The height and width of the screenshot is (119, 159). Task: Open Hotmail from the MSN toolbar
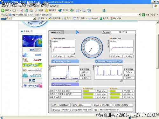tap(93, 18)
